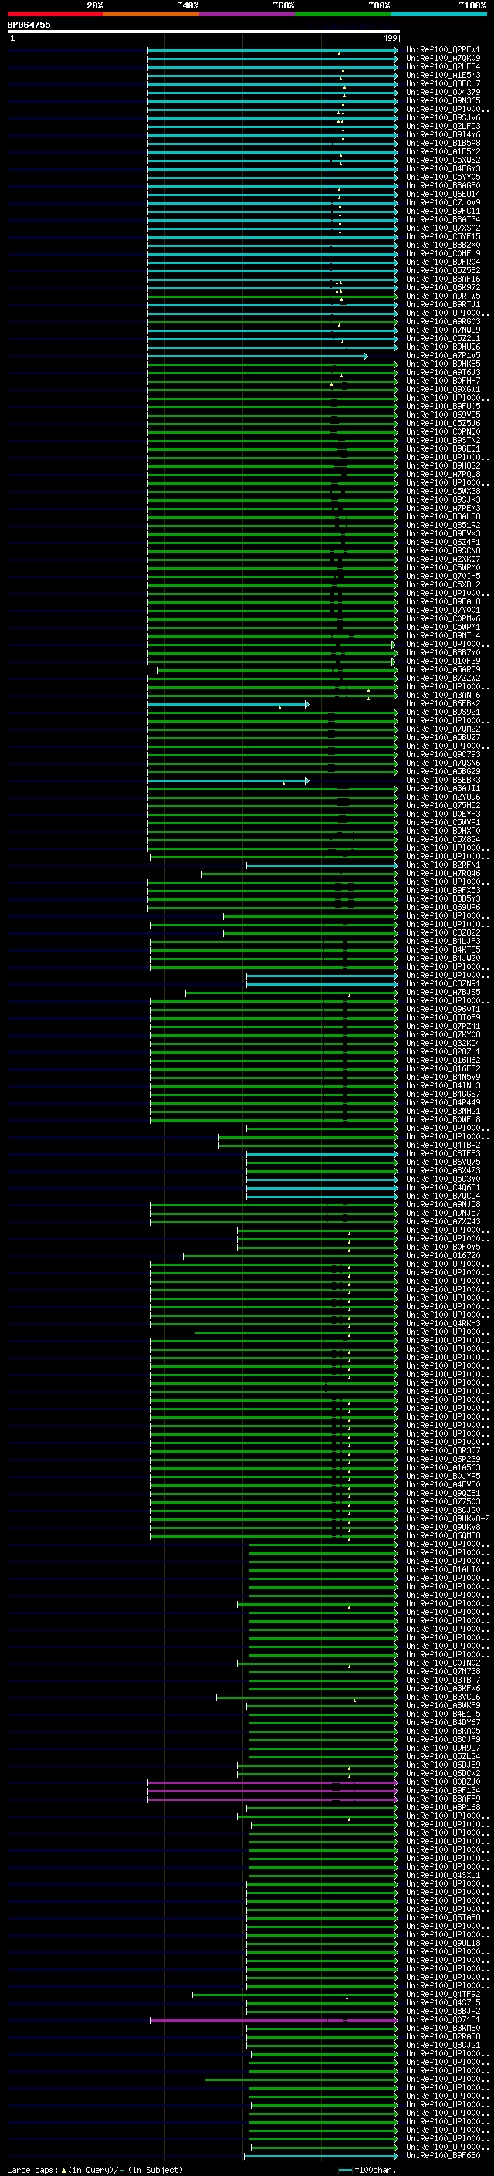Click the purple alignment bar for B9F134

(x=272, y=1790)
